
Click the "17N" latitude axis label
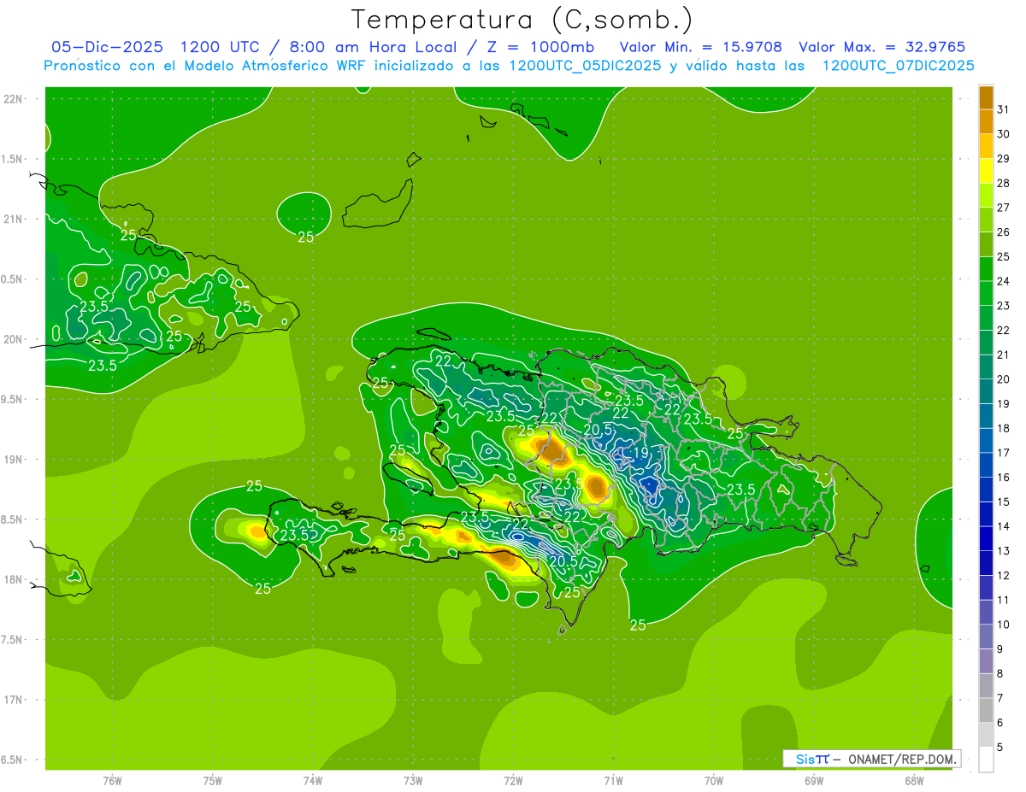13,700
